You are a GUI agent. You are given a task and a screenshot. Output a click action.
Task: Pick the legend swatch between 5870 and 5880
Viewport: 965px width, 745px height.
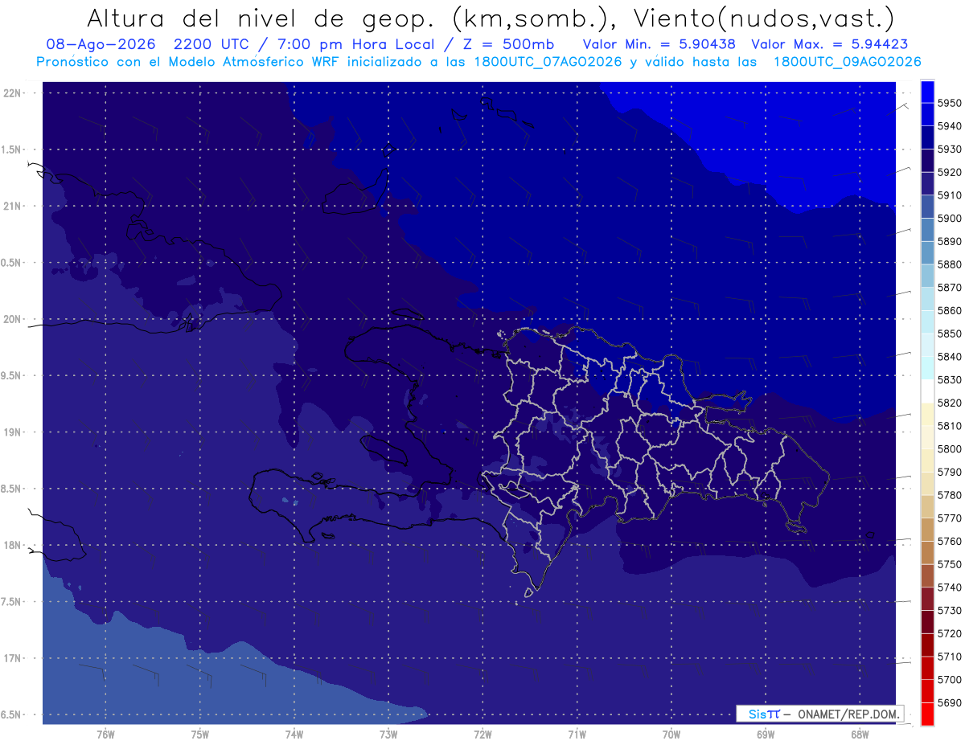(926, 276)
